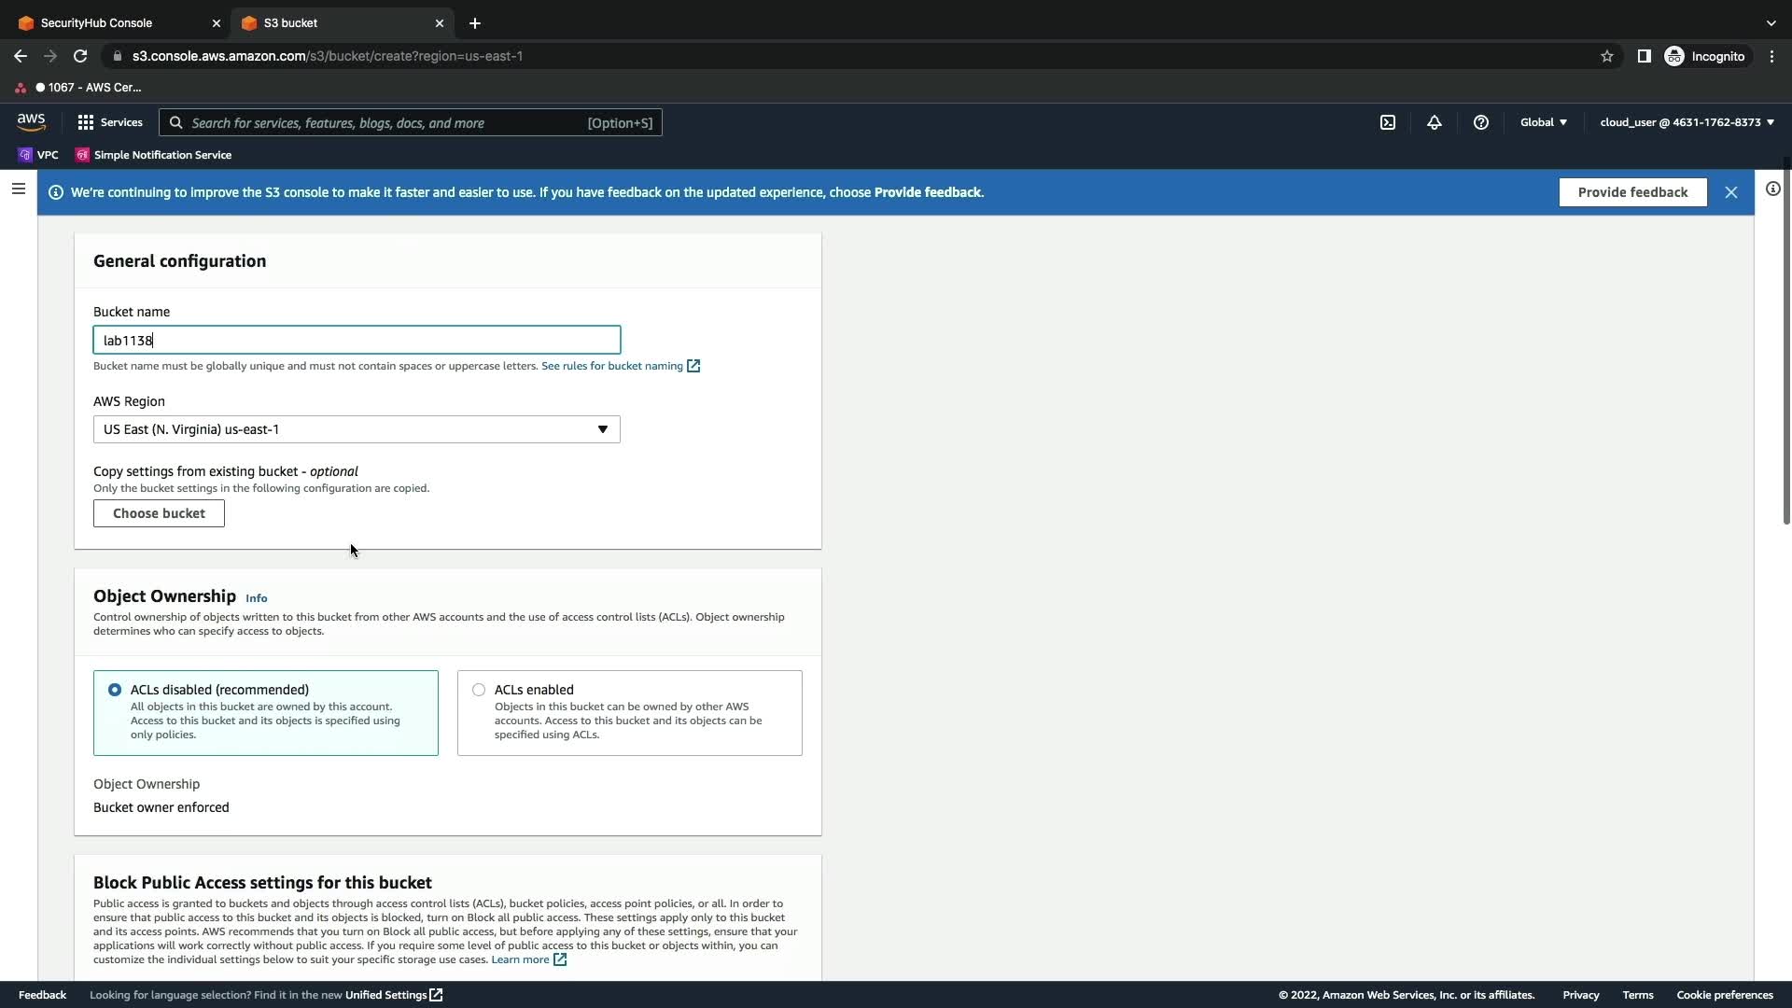Click the Choose bucket button
Image resolution: width=1792 pixels, height=1008 pixels.
pos(159,513)
